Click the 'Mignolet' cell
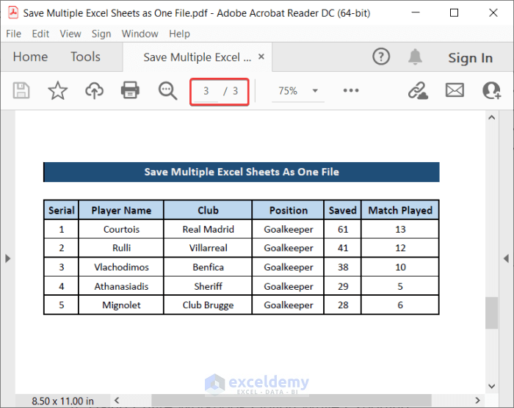514x408 pixels. [x=121, y=305]
